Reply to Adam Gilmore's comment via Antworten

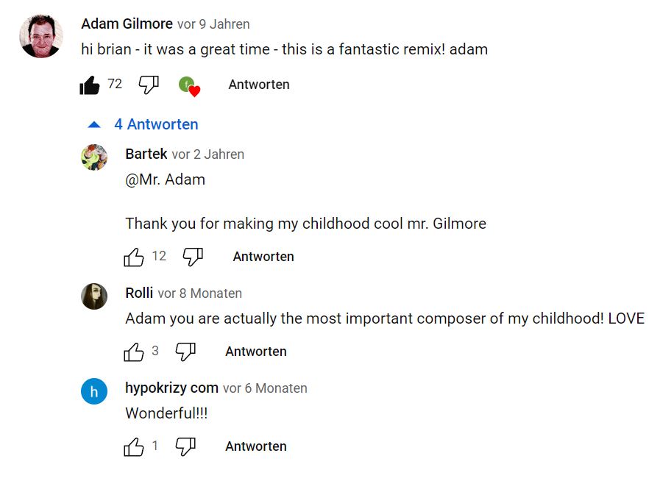[259, 85]
